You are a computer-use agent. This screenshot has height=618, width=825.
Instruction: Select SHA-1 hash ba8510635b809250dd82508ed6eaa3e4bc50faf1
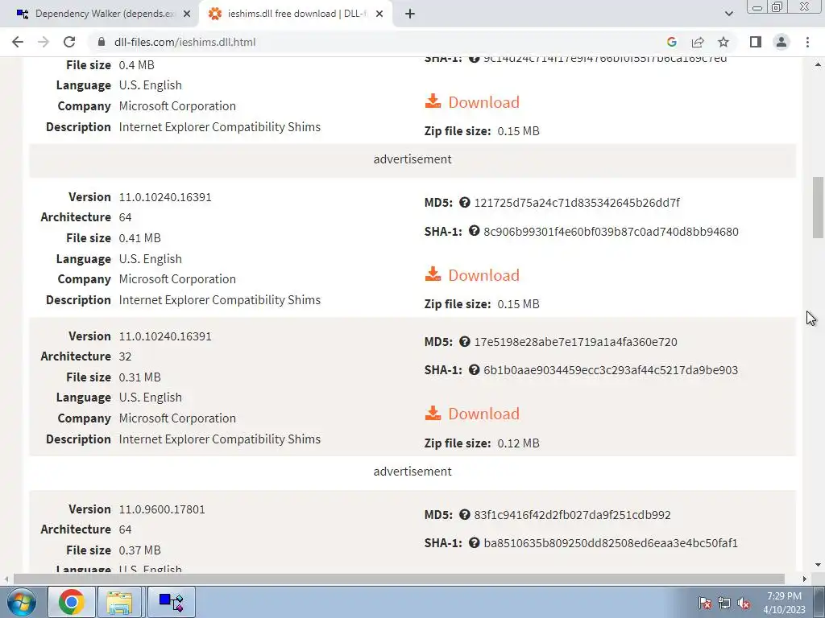(611, 543)
